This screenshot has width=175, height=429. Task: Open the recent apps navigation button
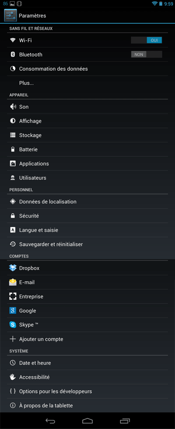pyautogui.click(x=125, y=421)
